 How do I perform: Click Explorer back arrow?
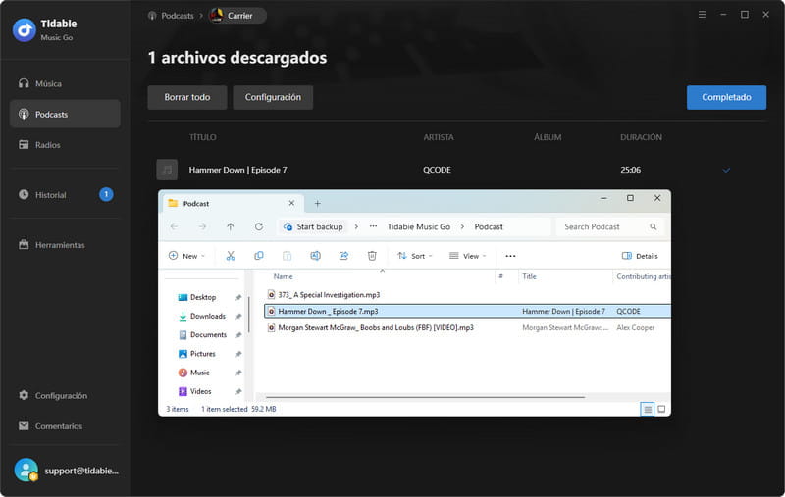174,226
